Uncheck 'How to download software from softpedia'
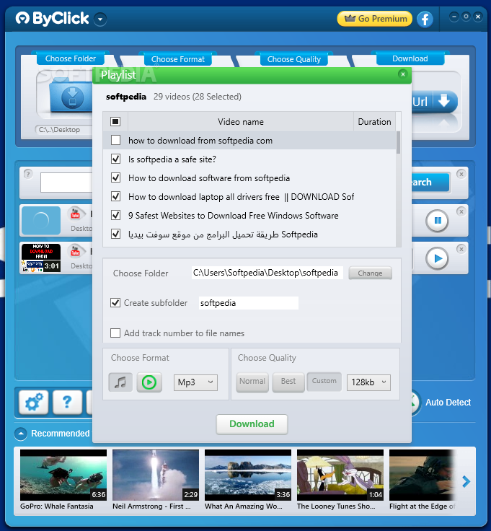491x531 pixels. [116, 177]
